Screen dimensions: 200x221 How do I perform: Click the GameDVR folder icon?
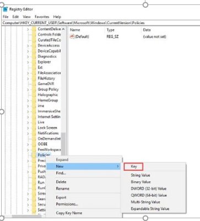34,84
